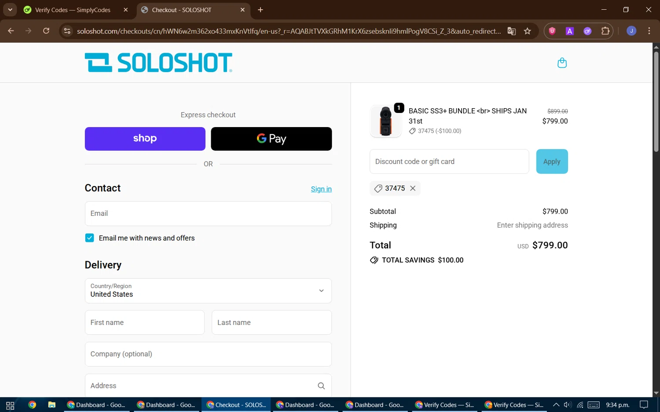Viewport: 660px width, 412px height.
Task: Close the Checkout - SOLOSHOT tab
Action: pos(242,10)
